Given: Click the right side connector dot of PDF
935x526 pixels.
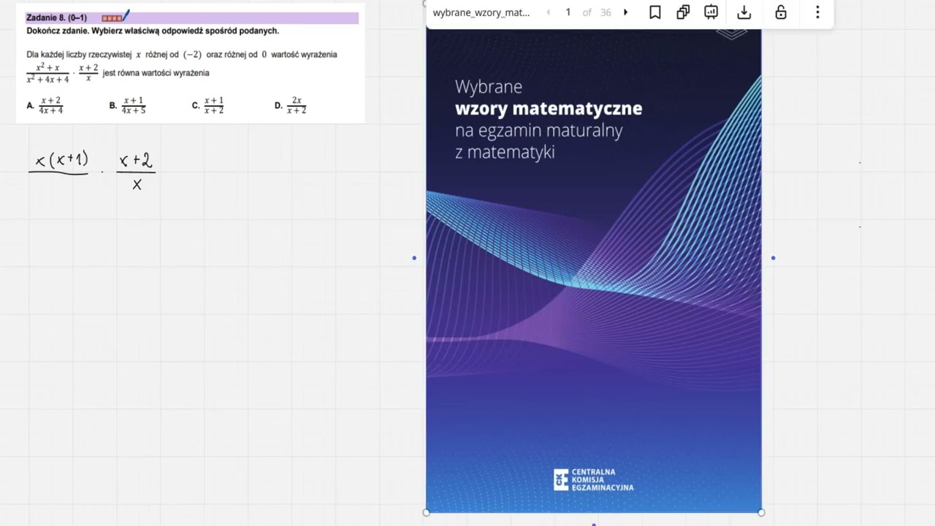Looking at the screenshot, I should pos(774,258).
